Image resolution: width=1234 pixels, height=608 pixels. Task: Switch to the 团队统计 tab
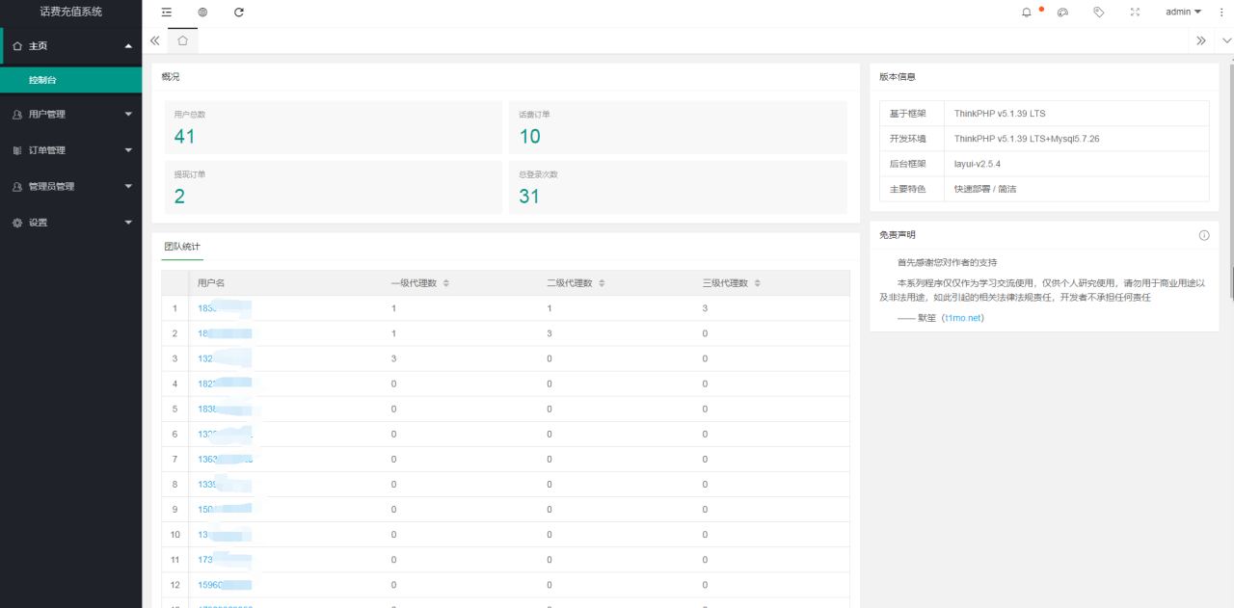pyautogui.click(x=182, y=247)
